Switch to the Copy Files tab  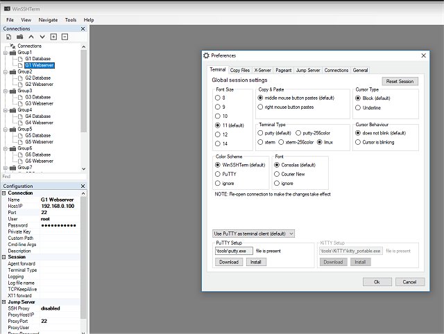(x=240, y=70)
